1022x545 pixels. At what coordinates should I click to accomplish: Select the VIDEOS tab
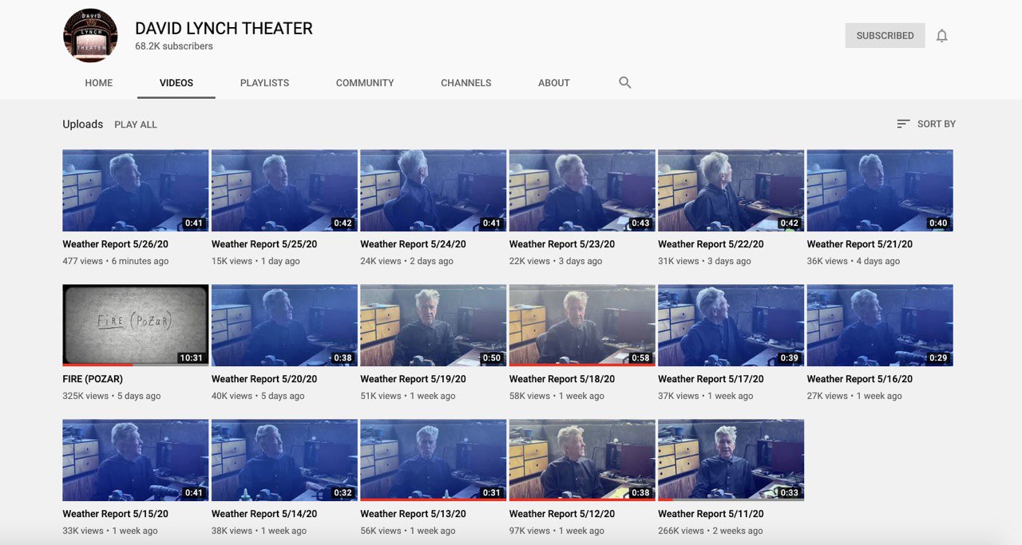click(x=176, y=83)
